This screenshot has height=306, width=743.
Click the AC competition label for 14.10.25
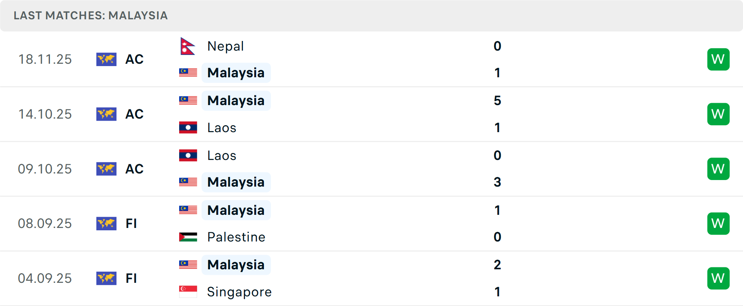tap(134, 114)
